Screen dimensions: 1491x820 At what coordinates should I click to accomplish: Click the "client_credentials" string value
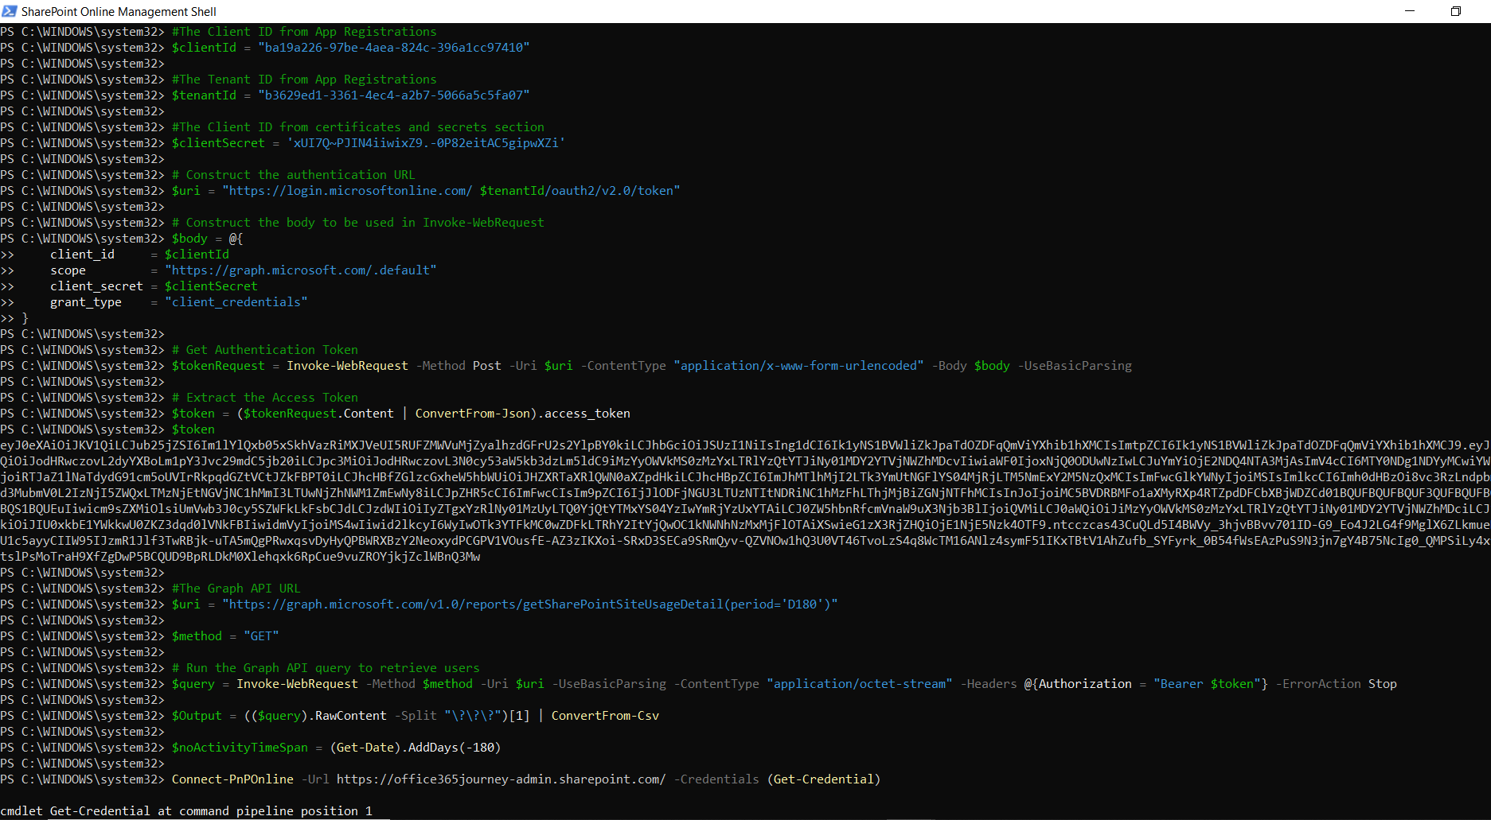pyautogui.click(x=236, y=302)
